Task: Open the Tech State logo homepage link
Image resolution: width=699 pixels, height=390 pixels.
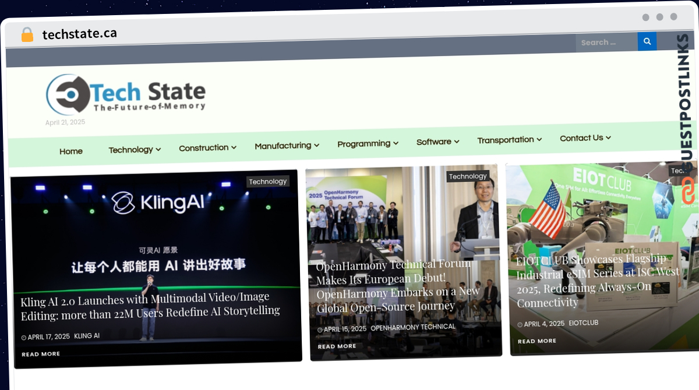Action: pos(126,94)
